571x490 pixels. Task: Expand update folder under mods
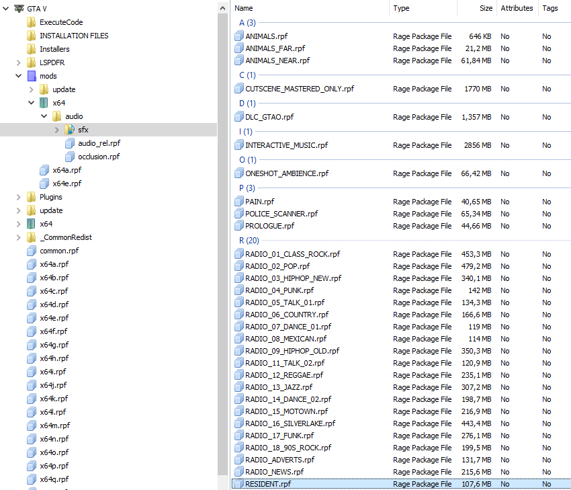pyautogui.click(x=32, y=89)
